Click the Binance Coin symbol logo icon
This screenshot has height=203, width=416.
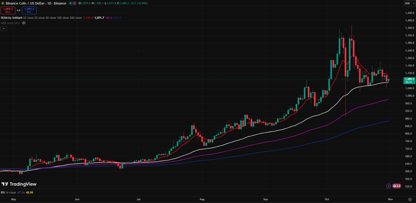[x=3, y=3]
